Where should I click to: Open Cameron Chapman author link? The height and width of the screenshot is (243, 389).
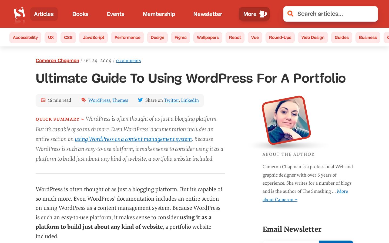(57, 60)
